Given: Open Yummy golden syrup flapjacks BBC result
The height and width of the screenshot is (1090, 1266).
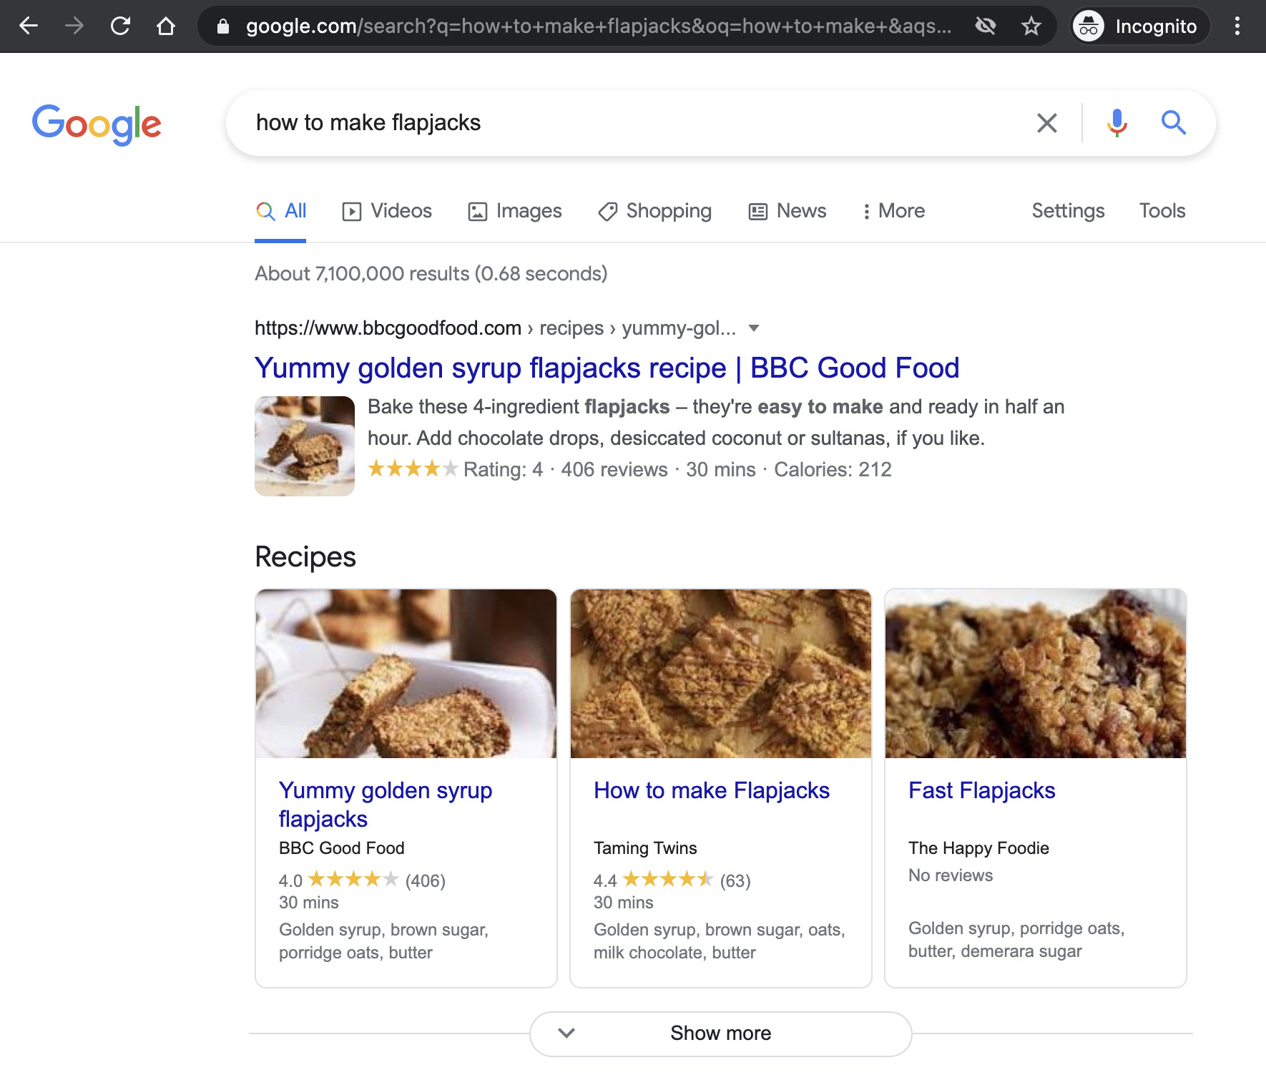Looking at the screenshot, I should pyautogui.click(x=607, y=368).
